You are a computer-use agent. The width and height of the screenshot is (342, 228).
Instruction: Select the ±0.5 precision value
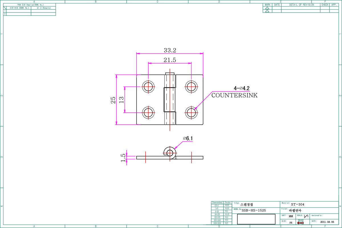point(227,223)
